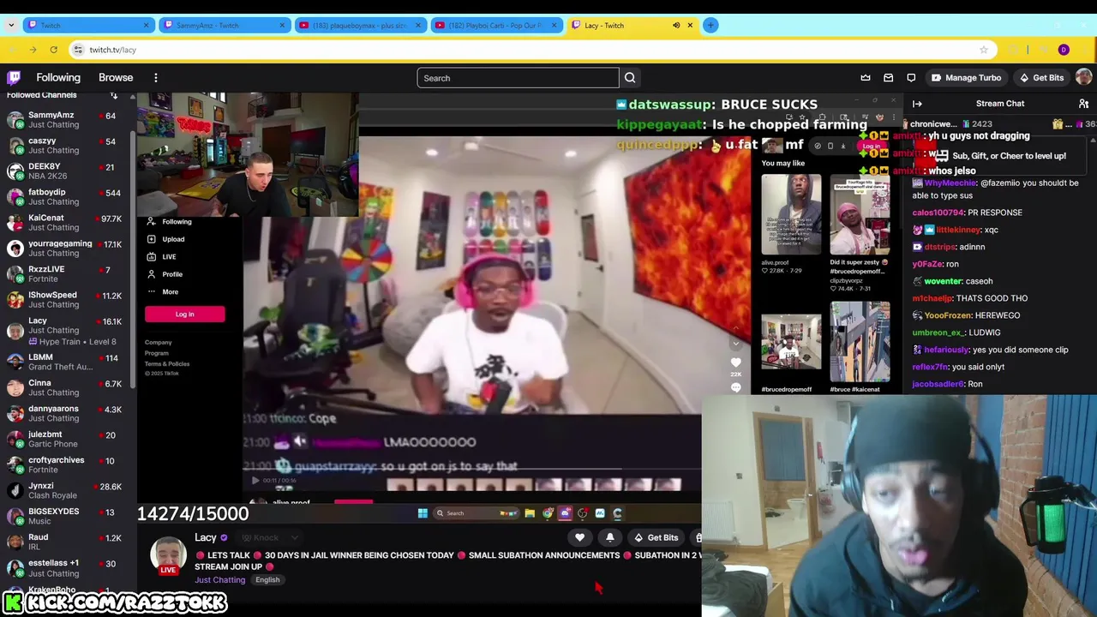Collapse the Stream Chat panel

point(917,104)
